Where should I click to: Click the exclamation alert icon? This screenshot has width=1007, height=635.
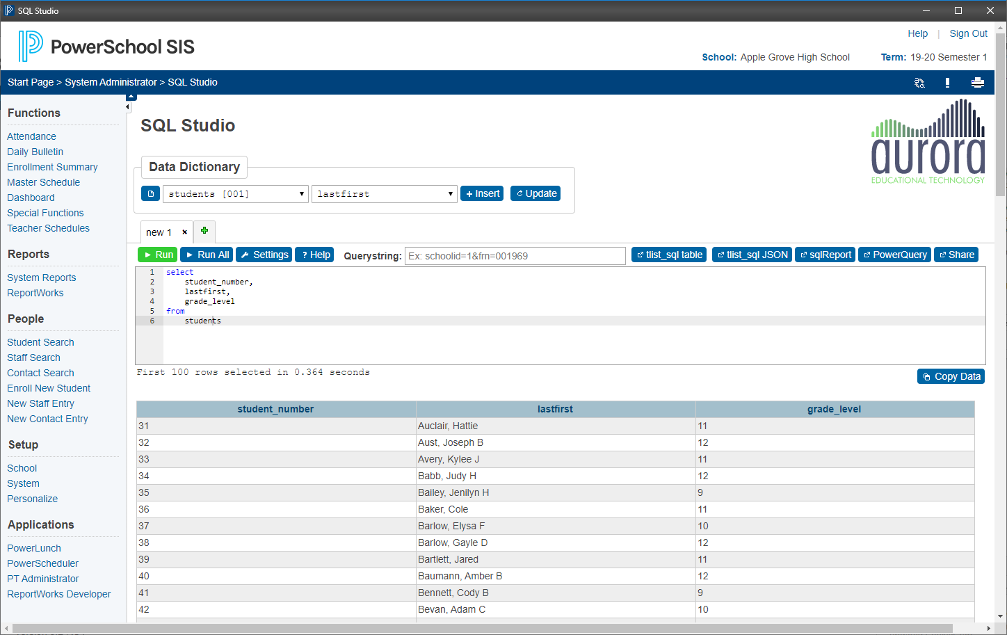pyautogui.click(x=947, y=83)
